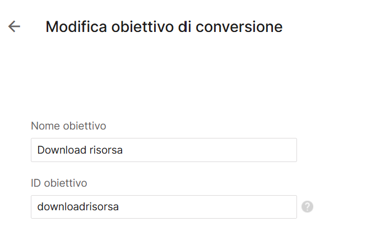
Task: Click the 'Modifica obiettivo di conversione' heading
Action: pos(164,26)
